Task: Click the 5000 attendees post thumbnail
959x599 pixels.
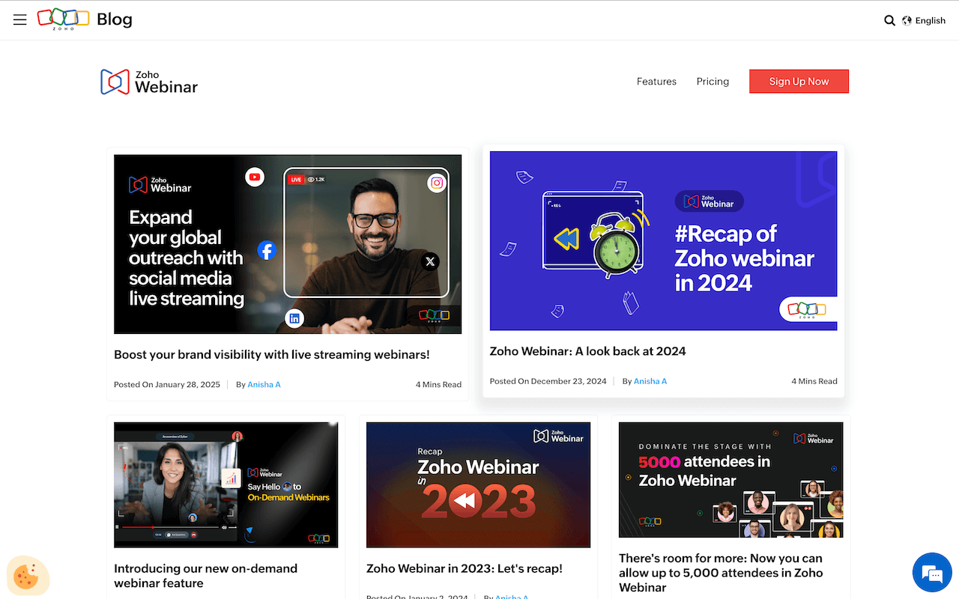Action: click(x=730, y=480)
